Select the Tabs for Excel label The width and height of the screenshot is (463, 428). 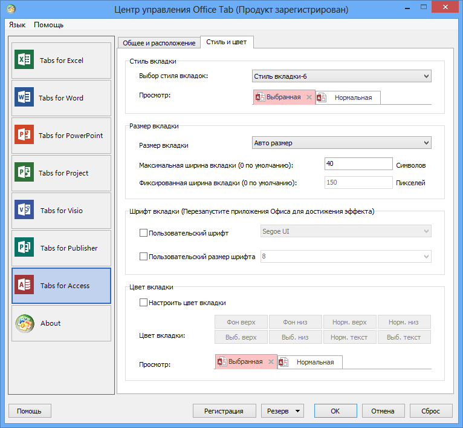[x=62, y=61]
